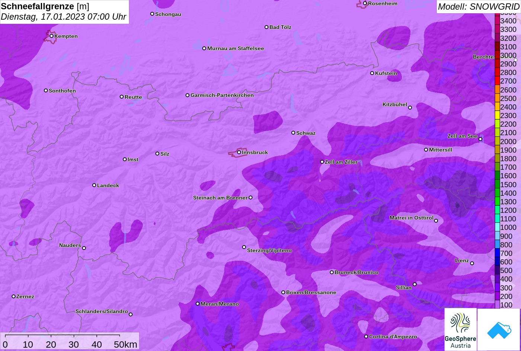Viewport: 521px width, 351px height.
Task: Click the Meran/Merano label
Action: point(220,304)
